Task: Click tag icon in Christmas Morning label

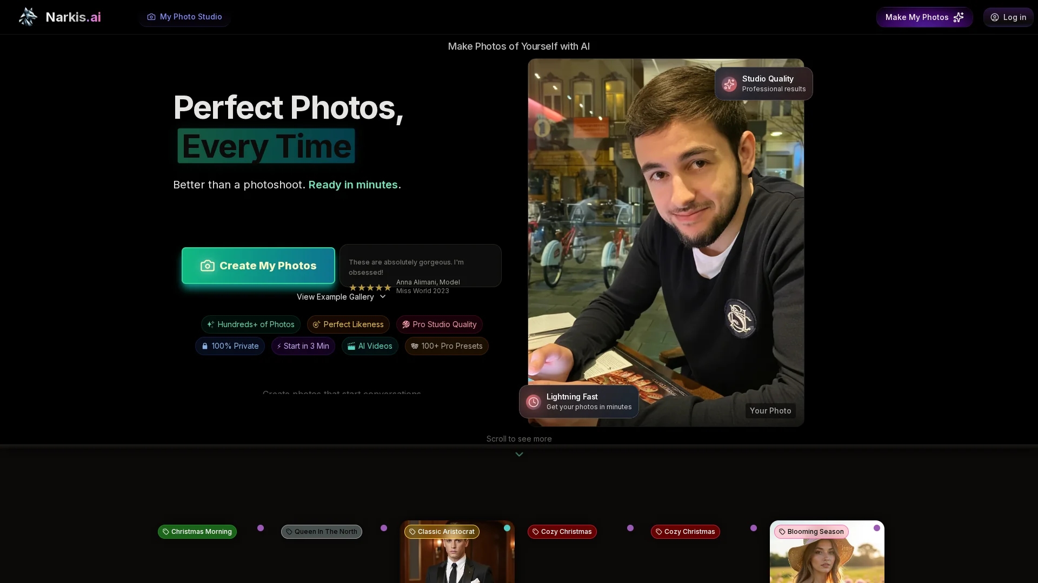Action: (x=166, y=532)
